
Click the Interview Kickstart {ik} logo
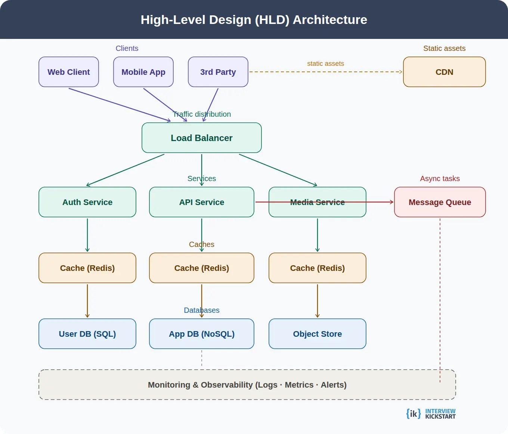point(412,413)
